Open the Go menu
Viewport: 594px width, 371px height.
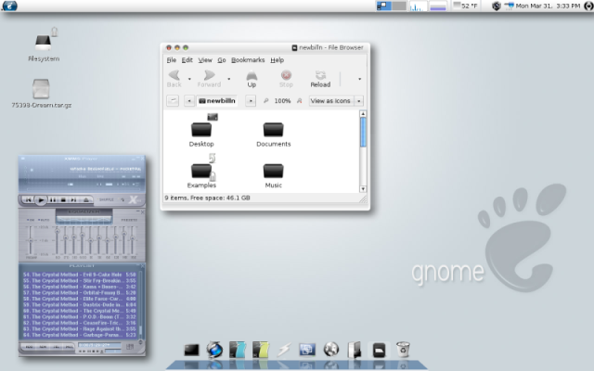(222, 59)
